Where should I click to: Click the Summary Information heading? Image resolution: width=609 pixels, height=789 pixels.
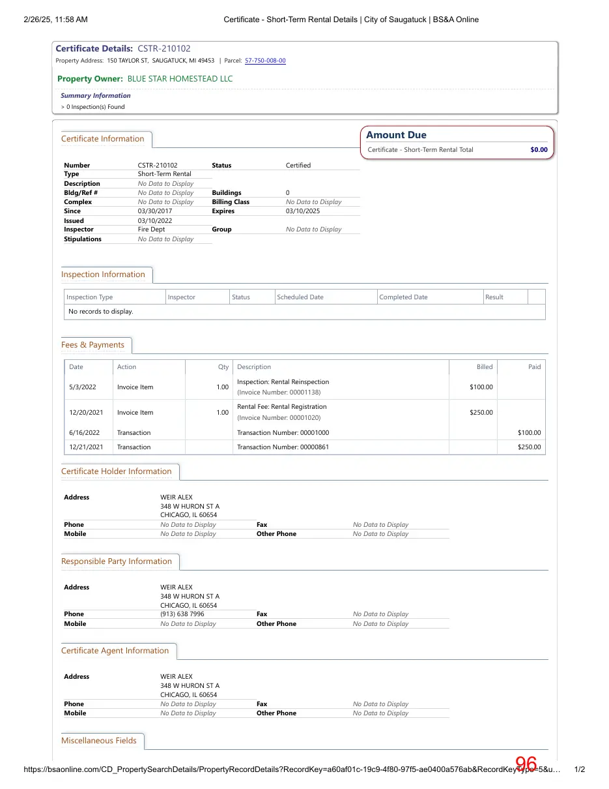click(x=96, y=96)
